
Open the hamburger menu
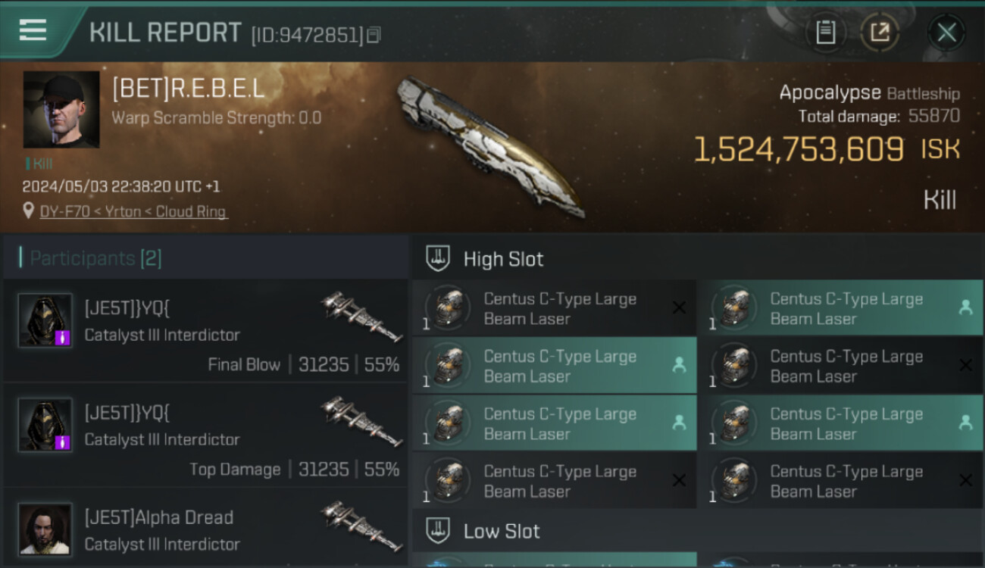[33, 30]
